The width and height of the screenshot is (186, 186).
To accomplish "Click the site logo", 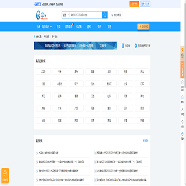I will click(x=41, y=15).
